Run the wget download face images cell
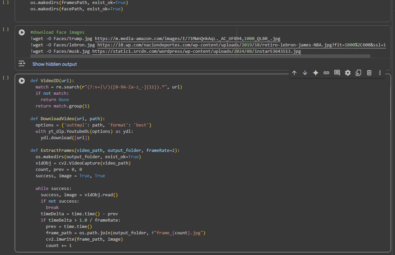Image resolution: width=395 pixels, height=255 pixels. click(22, 32)
